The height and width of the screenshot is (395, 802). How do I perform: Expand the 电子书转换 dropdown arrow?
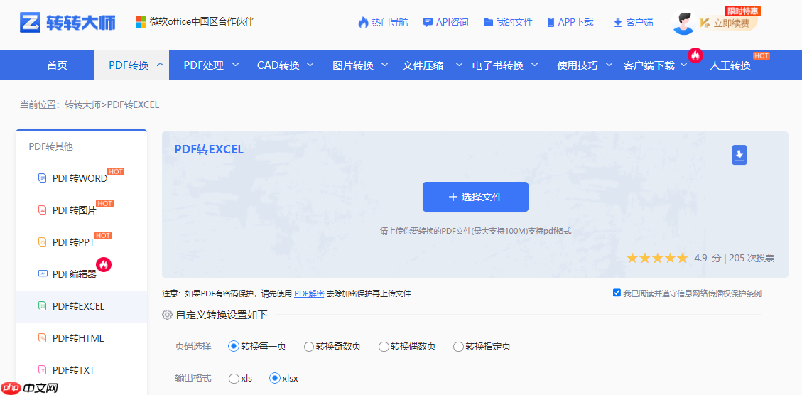point(534,65)
